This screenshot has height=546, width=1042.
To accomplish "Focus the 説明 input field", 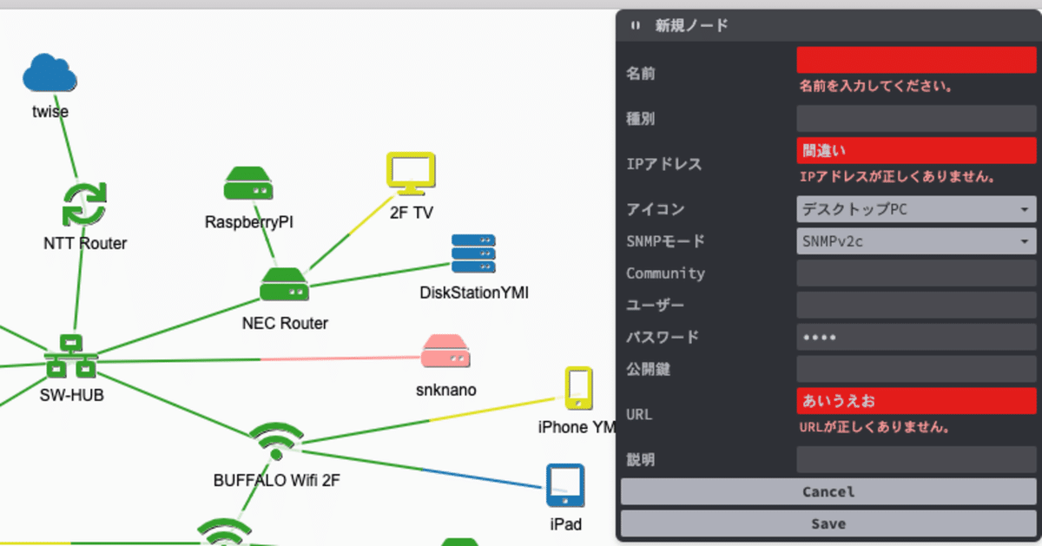I will [x=916, y=460].
